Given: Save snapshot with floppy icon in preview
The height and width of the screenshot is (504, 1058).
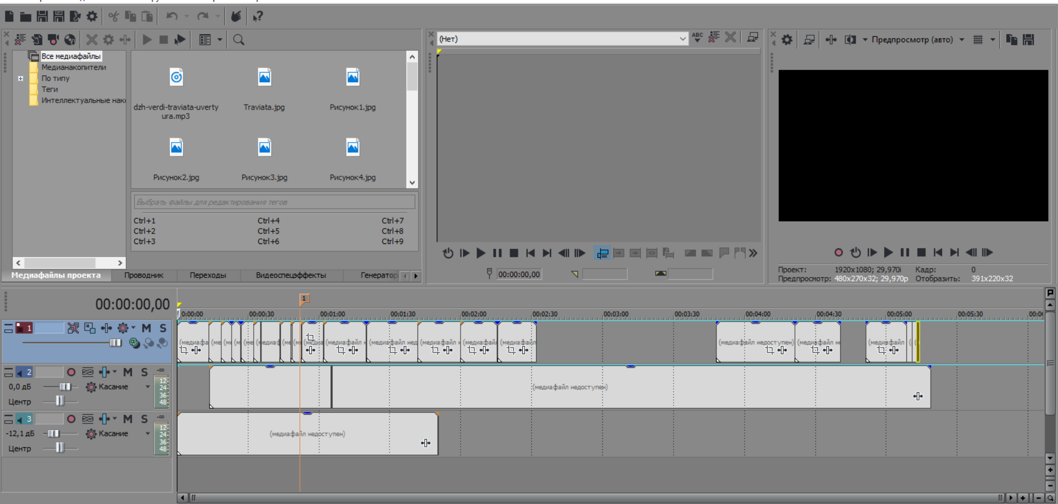Looking at the screenshot, I should coord(1028,40).
